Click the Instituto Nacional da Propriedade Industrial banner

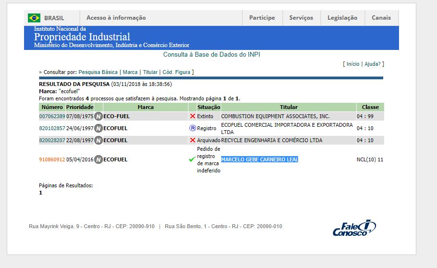pyautogui.click(x=211, y=37)
